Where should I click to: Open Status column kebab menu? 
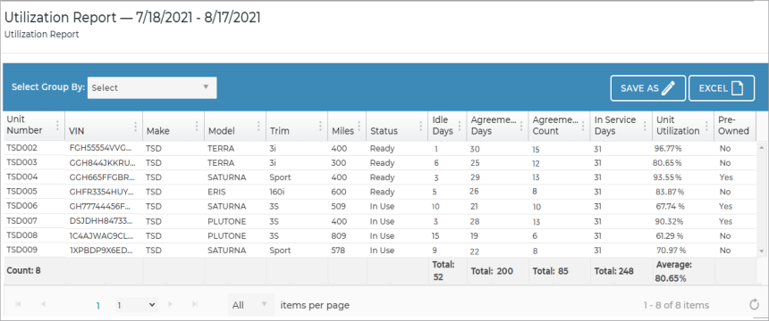click(421, 126)
